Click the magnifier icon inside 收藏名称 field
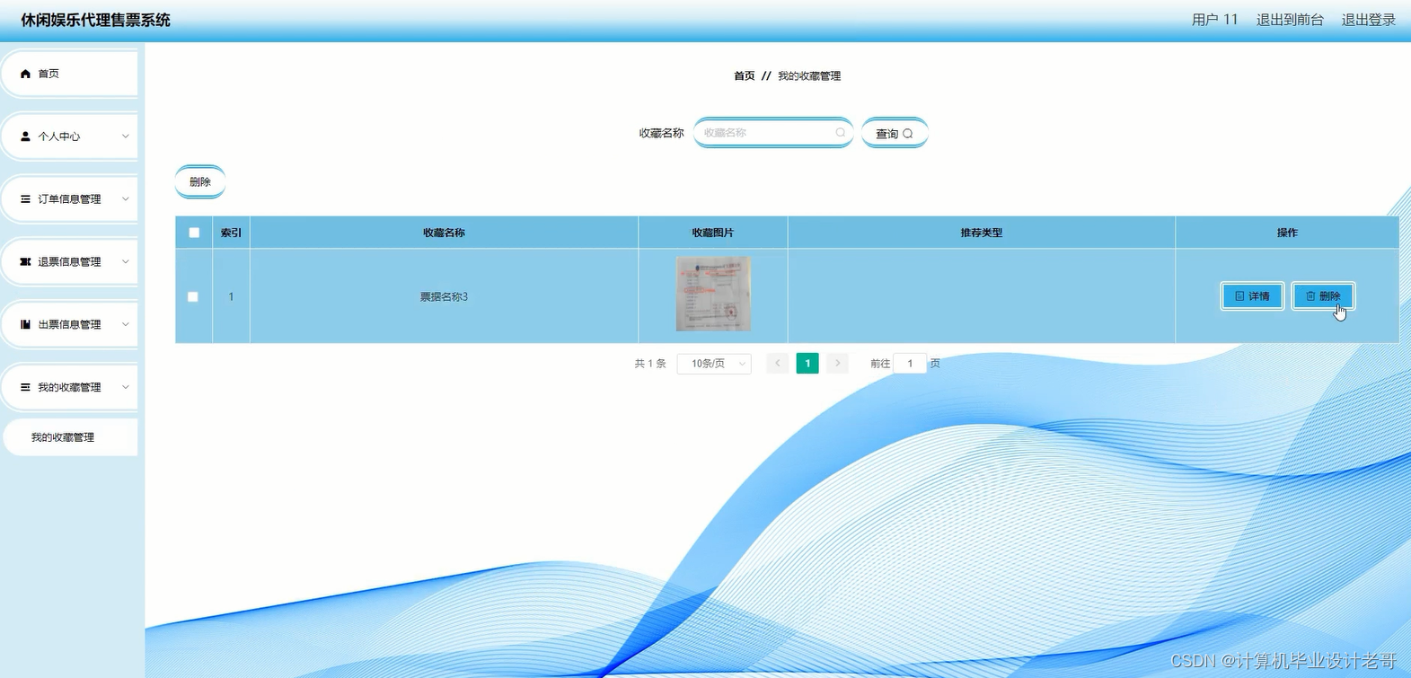 841,133
